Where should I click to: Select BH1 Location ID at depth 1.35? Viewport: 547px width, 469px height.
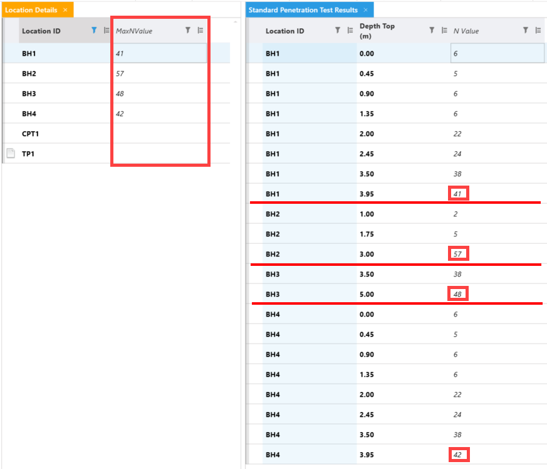coord(310,114)
